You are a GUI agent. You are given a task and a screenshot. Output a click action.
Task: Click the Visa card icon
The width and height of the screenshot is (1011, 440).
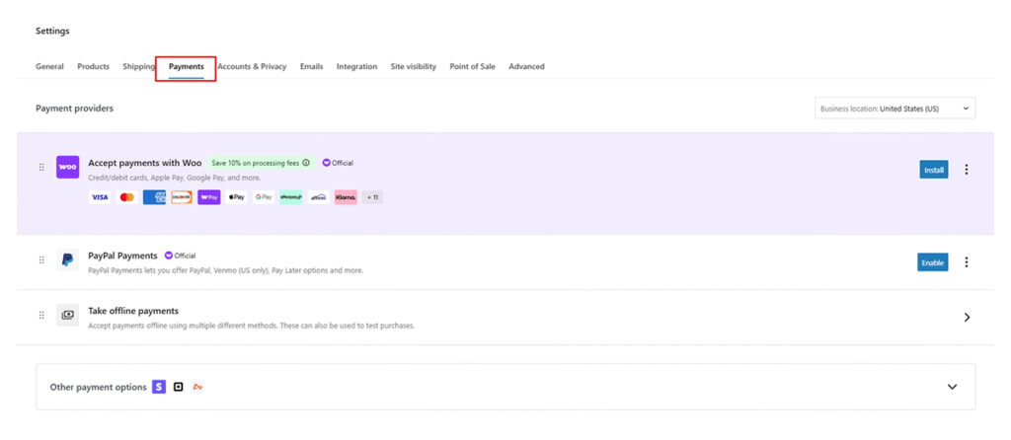[100, 197]
